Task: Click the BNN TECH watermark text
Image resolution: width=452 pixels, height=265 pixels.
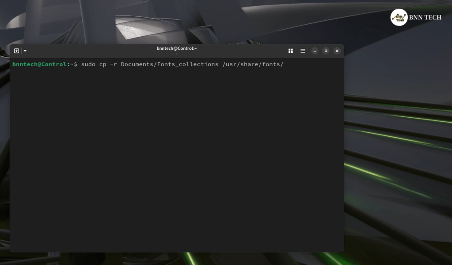Action: coord(425,18)
